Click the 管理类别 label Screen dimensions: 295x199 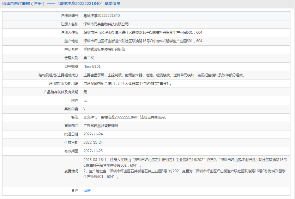[x=71, y=58]
